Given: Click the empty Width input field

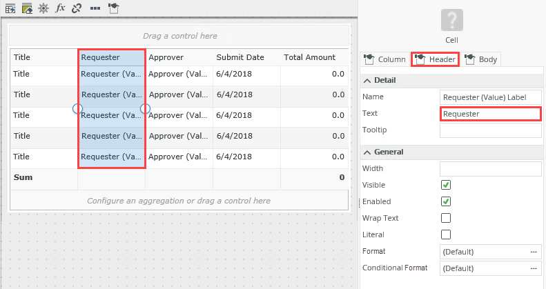Looking at the screenshot, I should pyautogui.click(x=490, y=168).
